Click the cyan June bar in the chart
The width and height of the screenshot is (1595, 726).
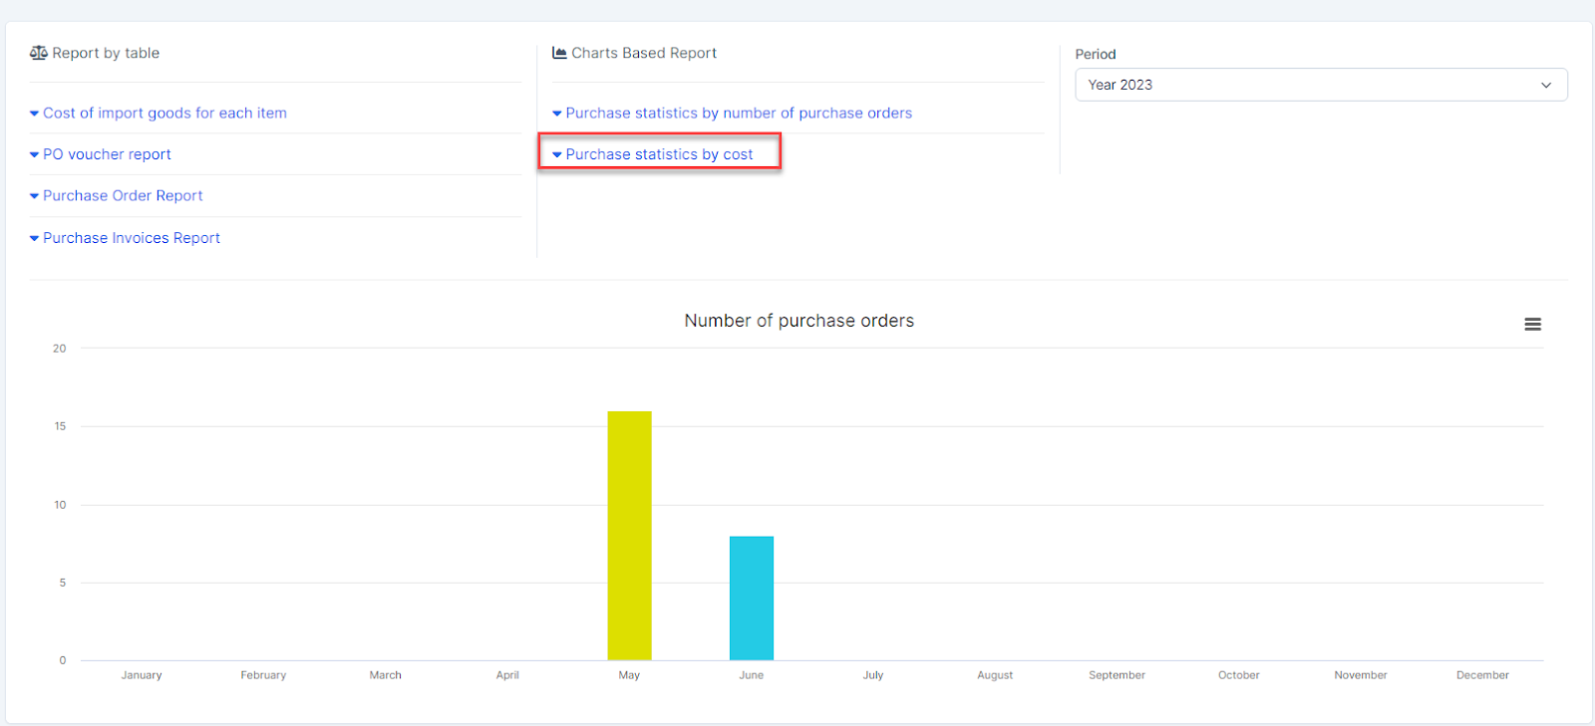tap(751, 598)
